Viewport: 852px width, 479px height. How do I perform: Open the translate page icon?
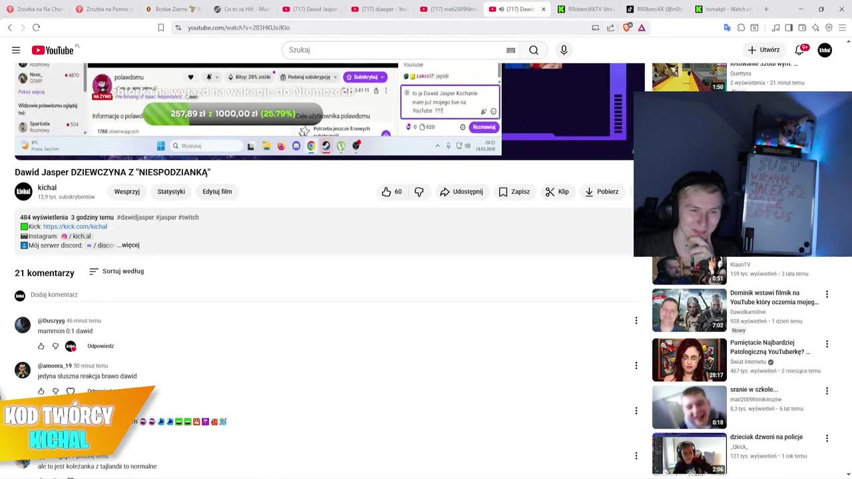(727, 27)
